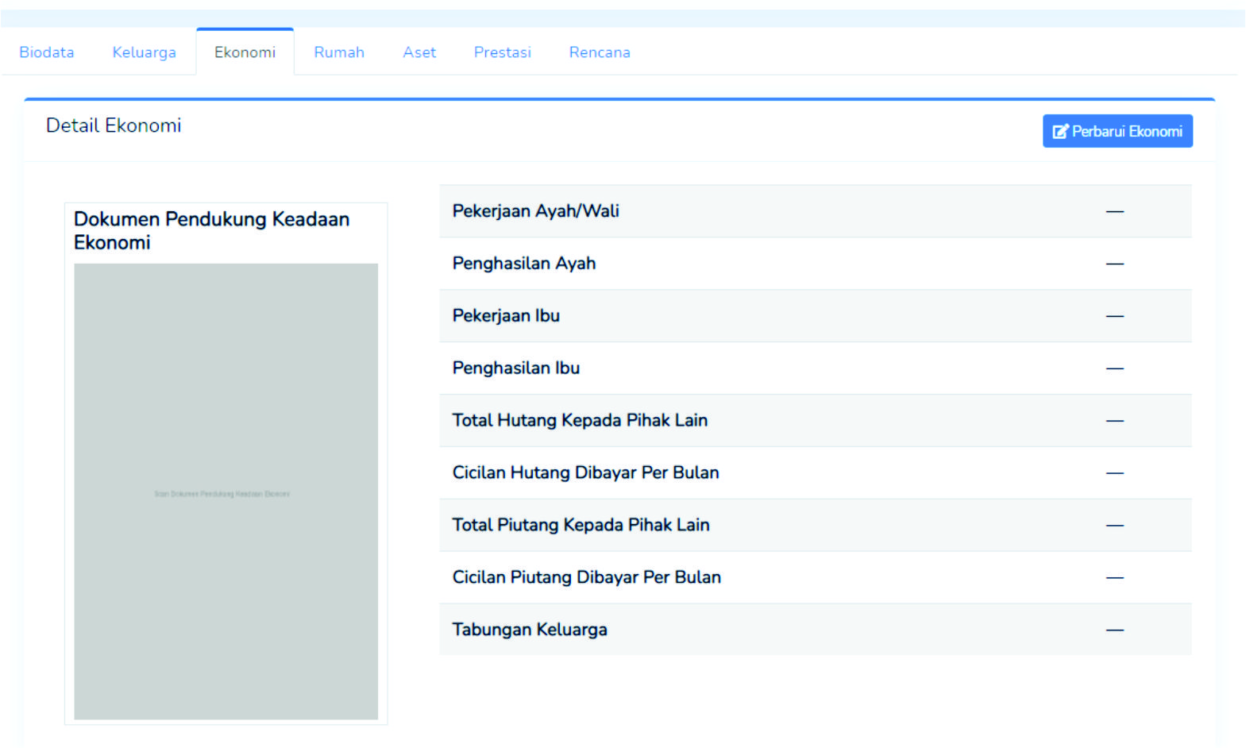Click the dash value for Pekerjaan Ayah/Wali
Screen dimensions: 1246x748
click(1115, 211)
